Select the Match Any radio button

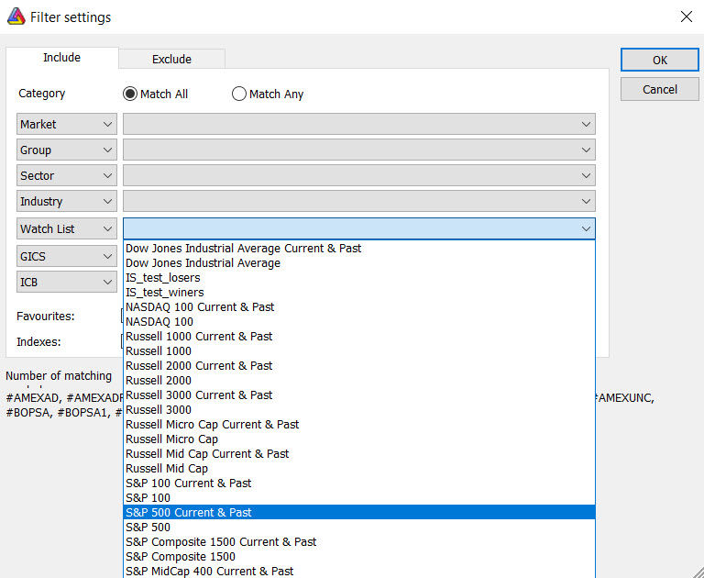coord(239,94)
